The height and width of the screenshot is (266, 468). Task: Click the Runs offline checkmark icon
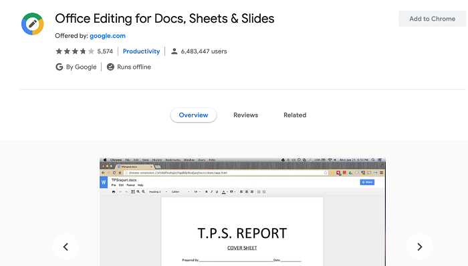(110, 67)
